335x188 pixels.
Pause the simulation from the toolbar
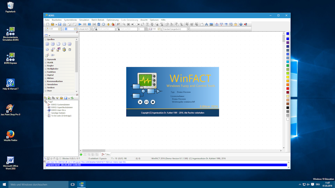(89, 24)
